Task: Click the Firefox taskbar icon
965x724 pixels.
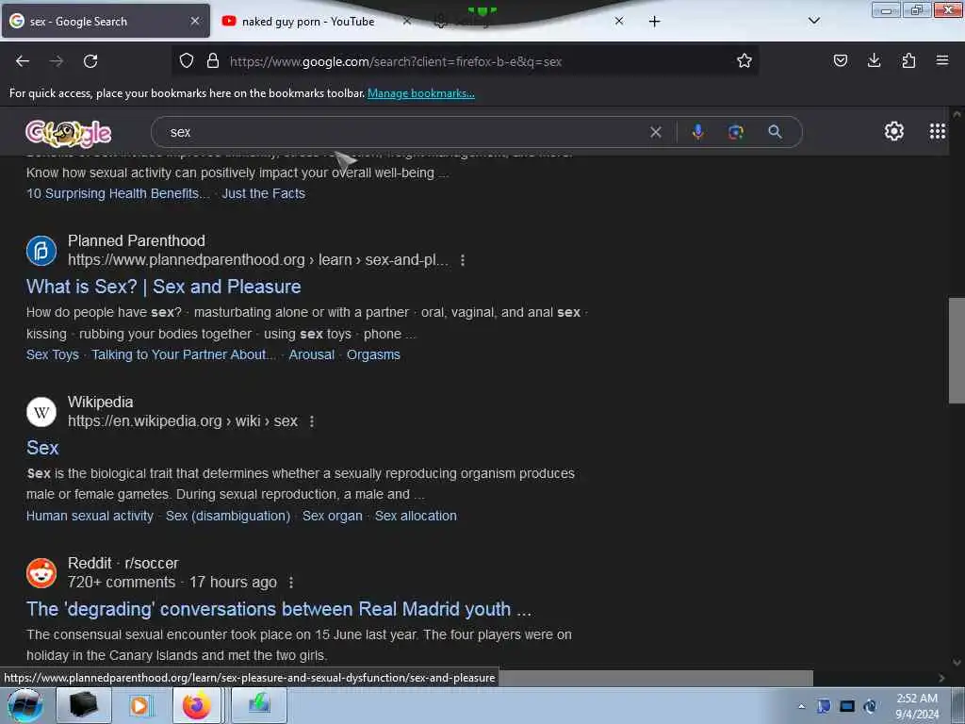Action: 196,705
